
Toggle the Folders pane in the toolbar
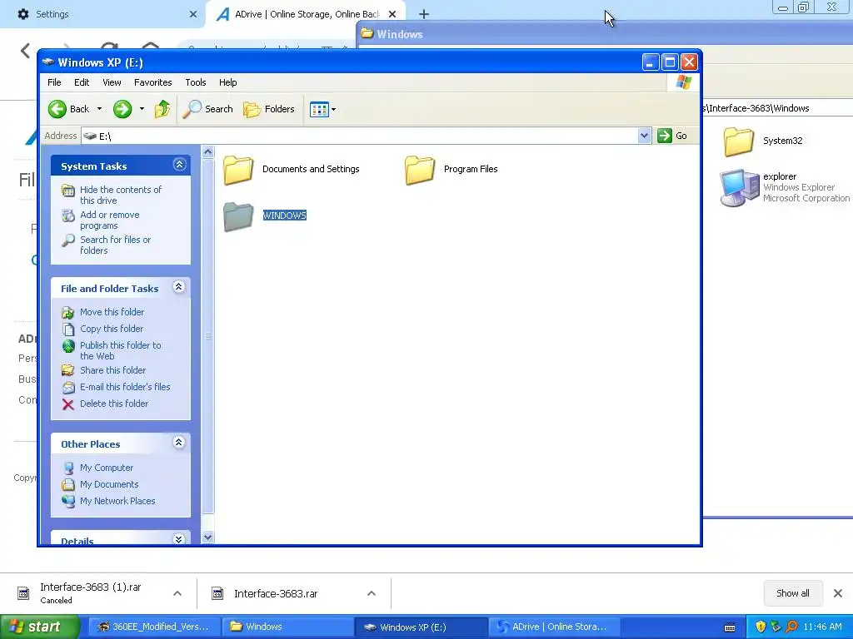(269, 109)
